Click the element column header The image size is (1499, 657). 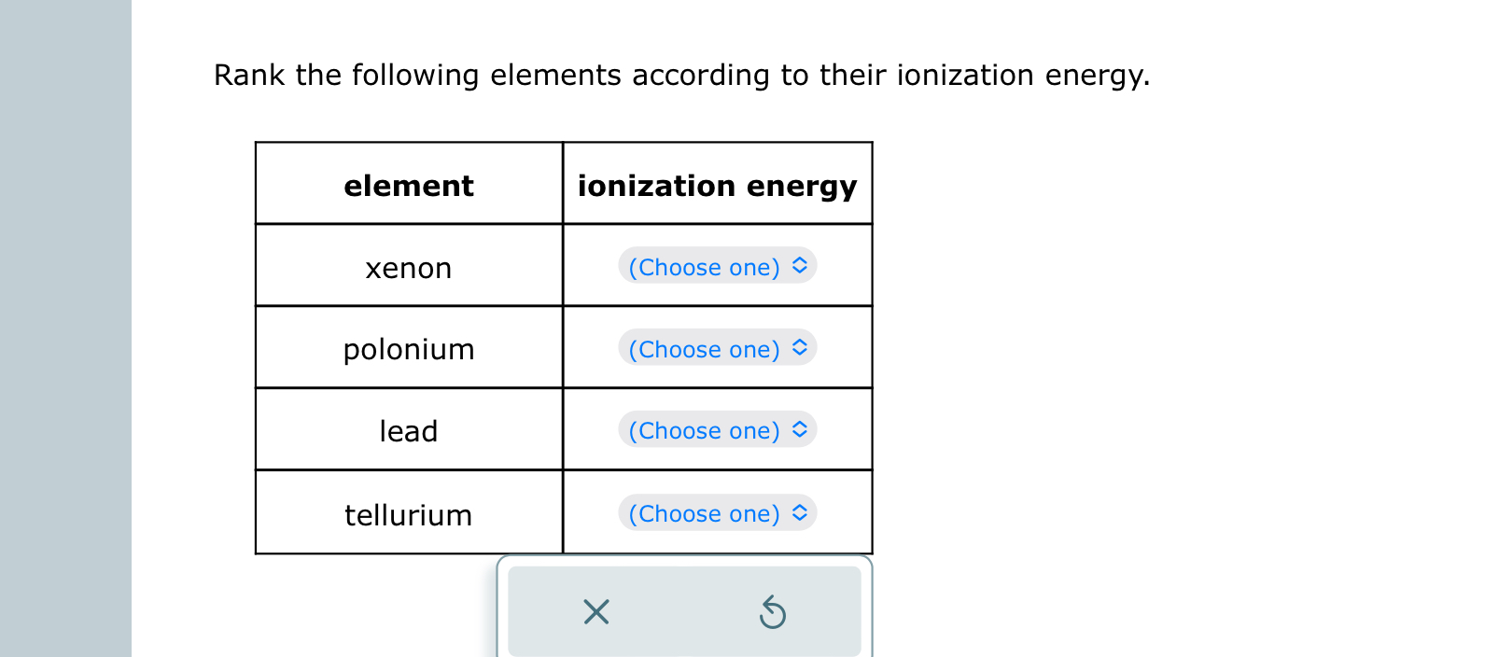[x=409, y=185]
